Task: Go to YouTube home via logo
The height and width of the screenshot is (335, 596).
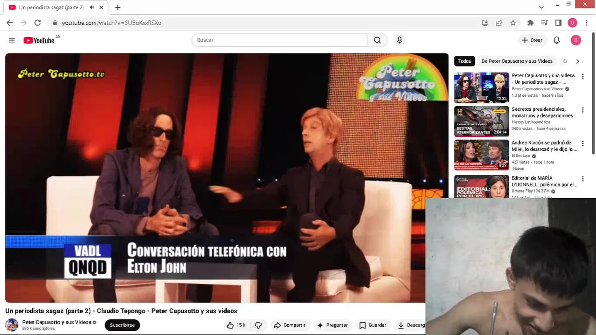Action: (x=39, y=40)
